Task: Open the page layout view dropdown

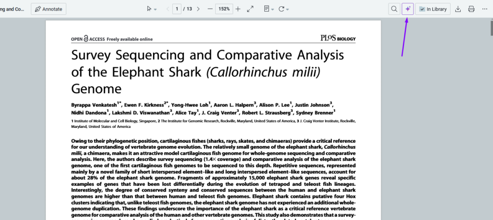Action: click(x=269, y=9)
